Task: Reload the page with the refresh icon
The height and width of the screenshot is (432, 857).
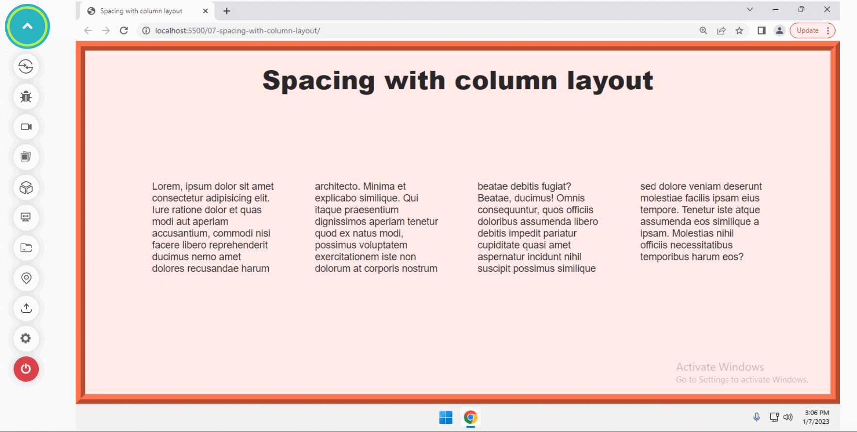Action: click(124, 31)
